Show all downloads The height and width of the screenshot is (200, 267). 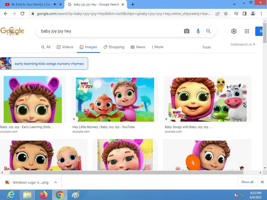(x=247, y=182)
